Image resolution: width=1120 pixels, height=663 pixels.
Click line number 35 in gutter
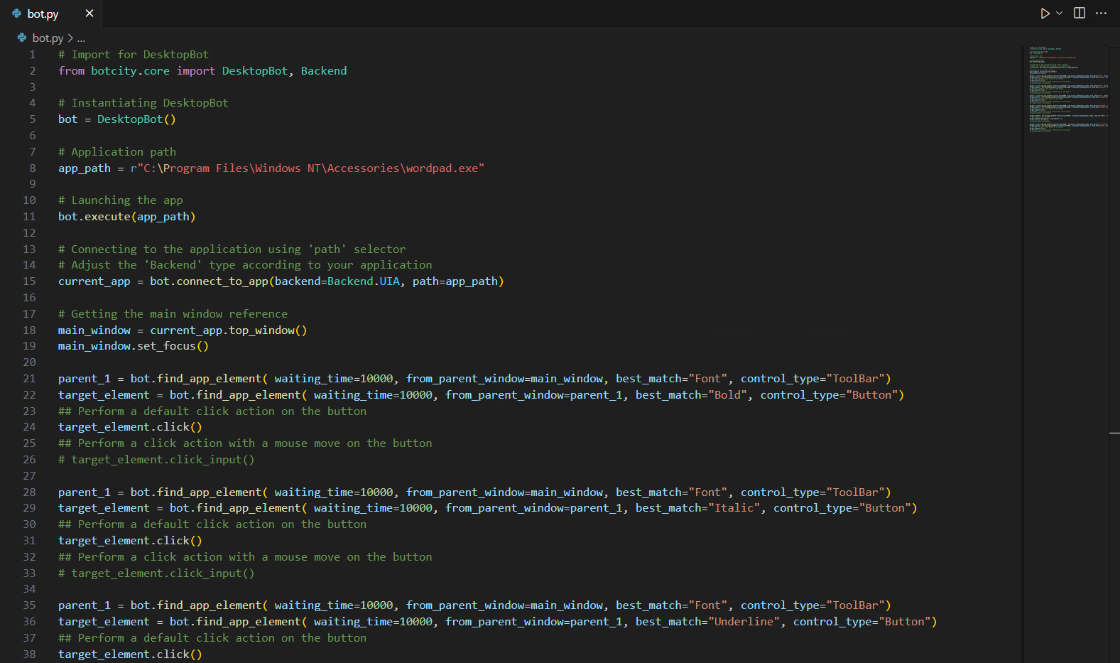29,605
